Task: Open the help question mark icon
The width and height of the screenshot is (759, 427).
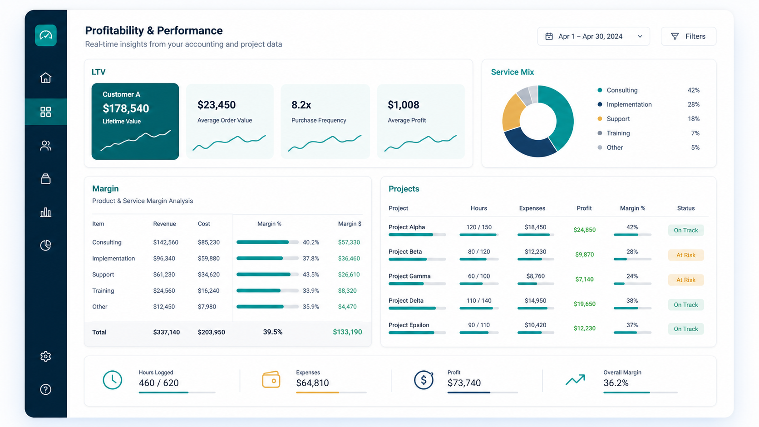Action: [45, 389]
